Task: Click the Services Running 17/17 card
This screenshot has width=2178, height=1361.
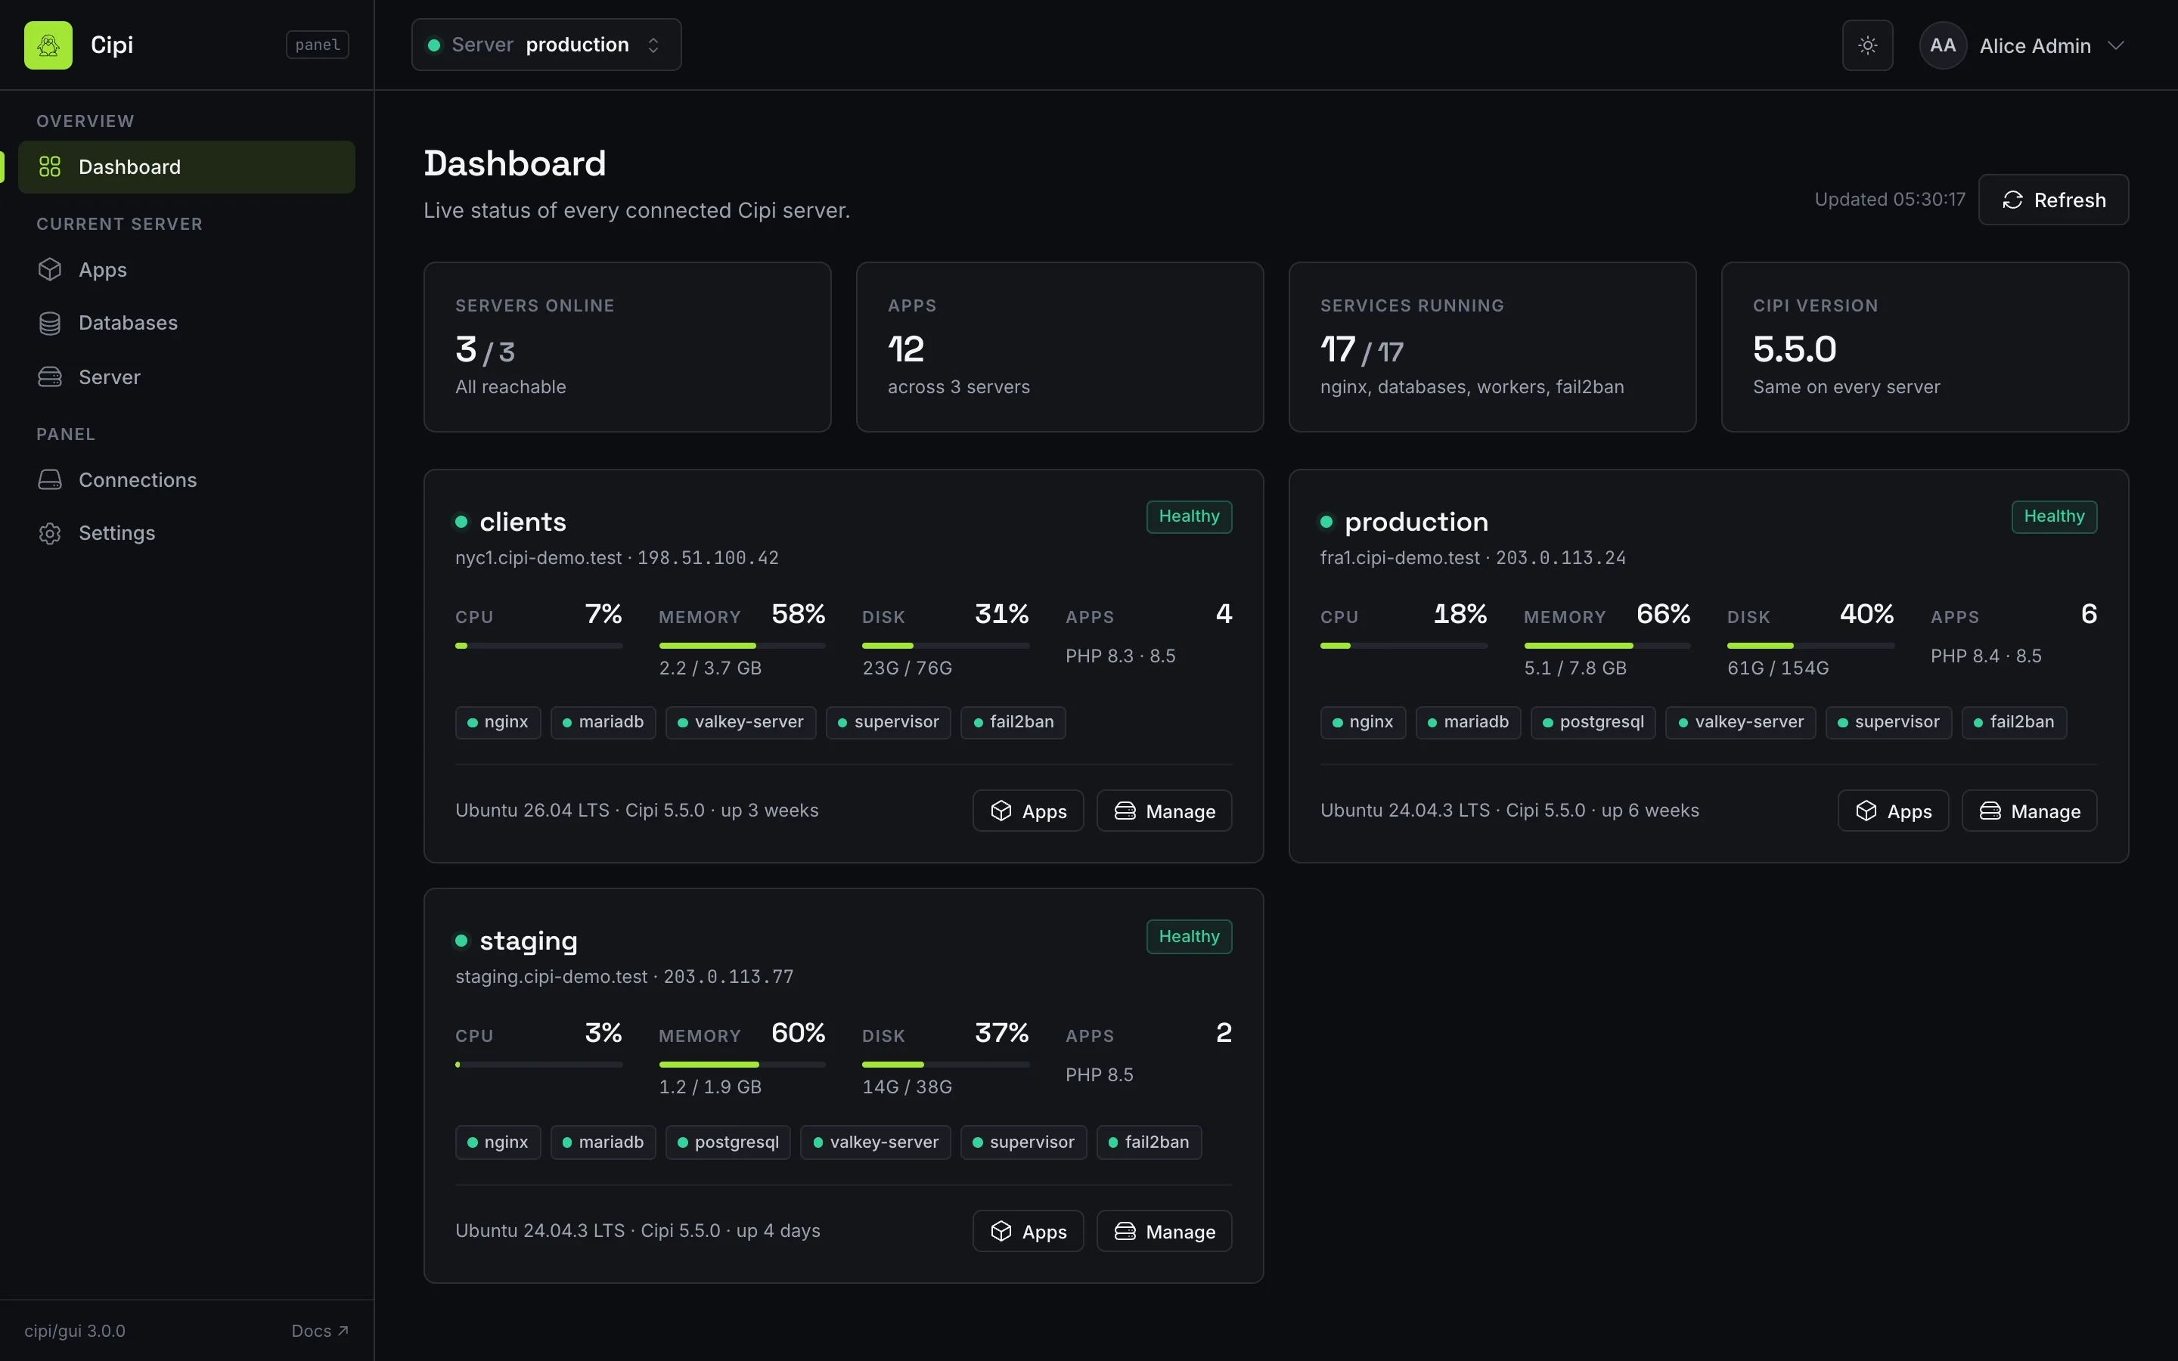Action: [x=1492, y=346]
